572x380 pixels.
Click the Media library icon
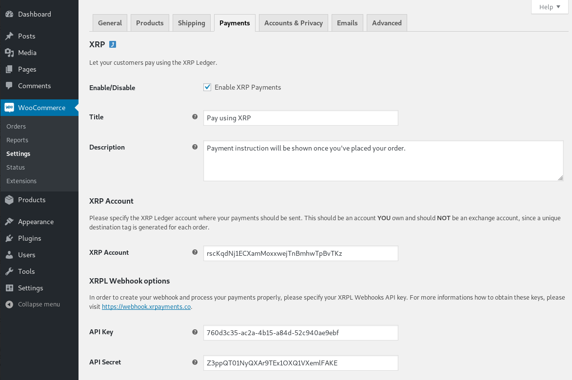click(9, 53)
